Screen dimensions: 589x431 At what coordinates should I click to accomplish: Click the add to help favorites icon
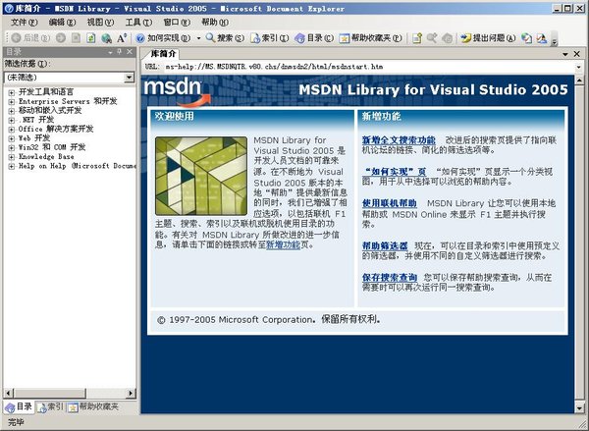coord(417,38)
